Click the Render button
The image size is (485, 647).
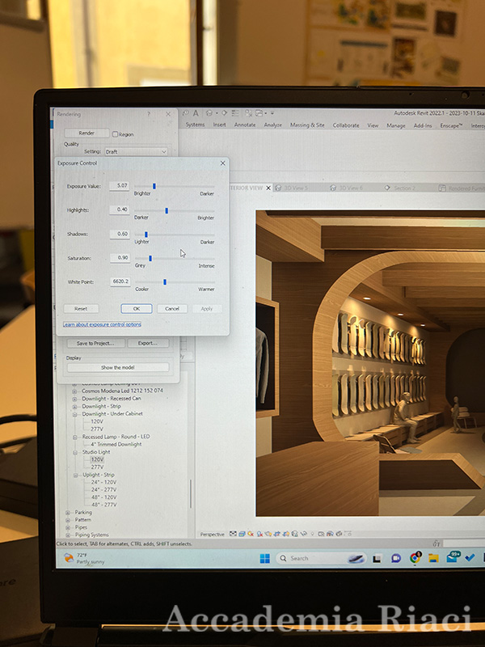point(86,133)
